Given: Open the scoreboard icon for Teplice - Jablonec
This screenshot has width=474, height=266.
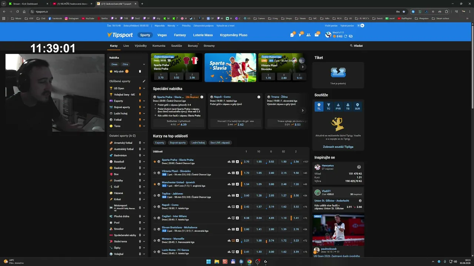Looking at the screenshot, I should 233,195.
